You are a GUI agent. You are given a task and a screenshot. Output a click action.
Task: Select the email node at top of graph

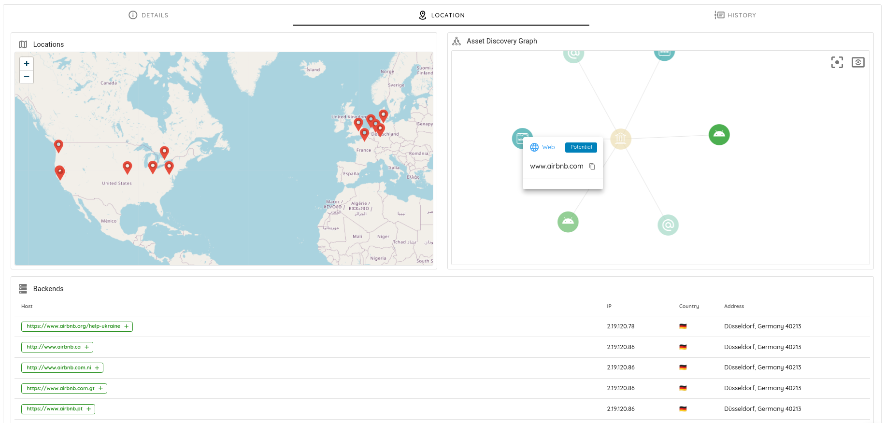(573, 55)
